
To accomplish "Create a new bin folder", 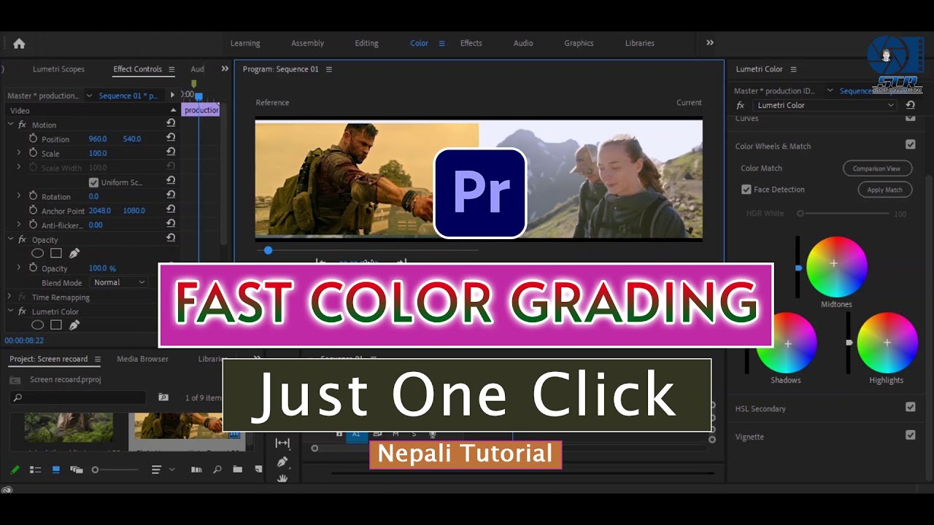I will [x=237, y=470].
